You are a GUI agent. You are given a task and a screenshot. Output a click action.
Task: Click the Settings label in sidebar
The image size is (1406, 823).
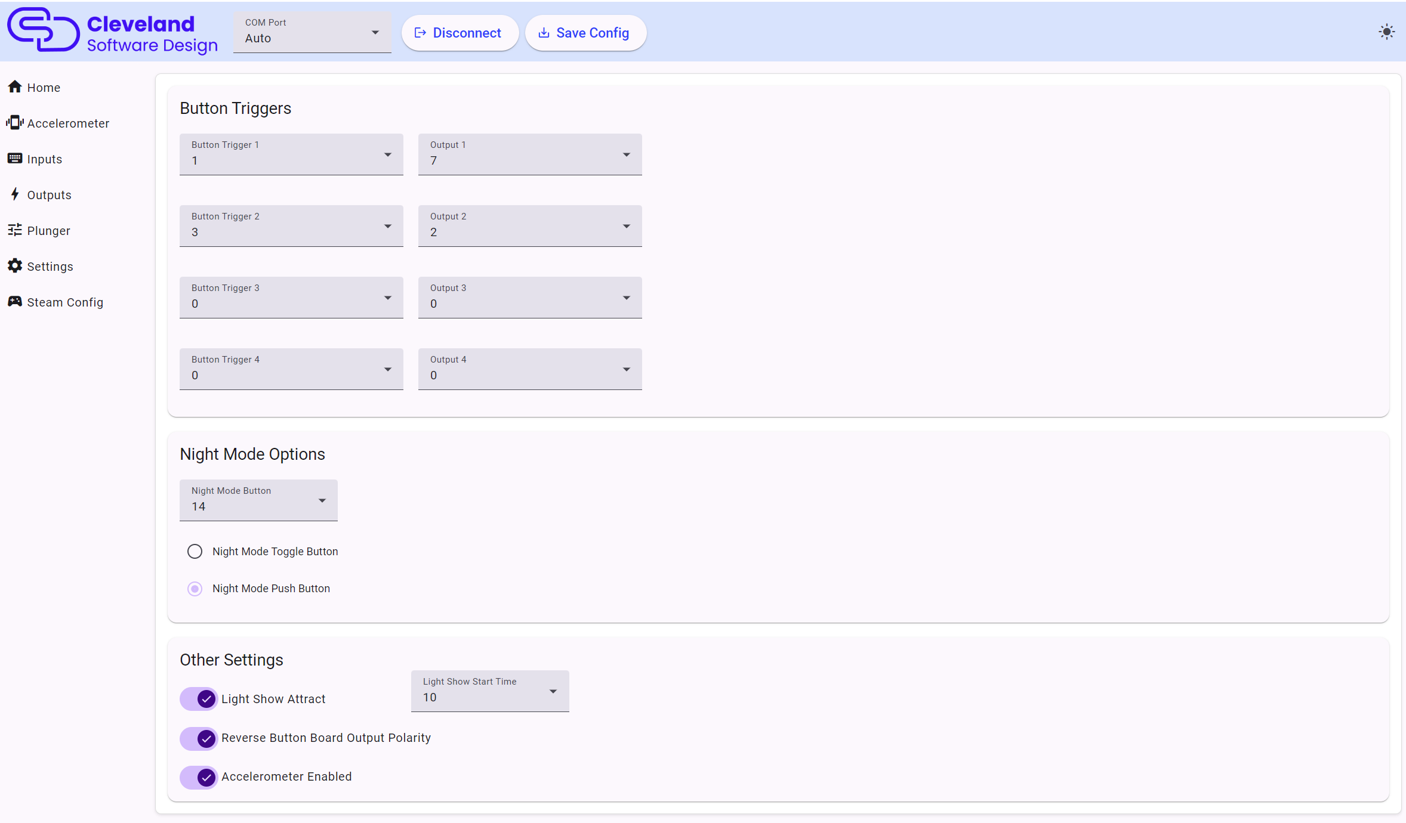[x=50, y=267]
